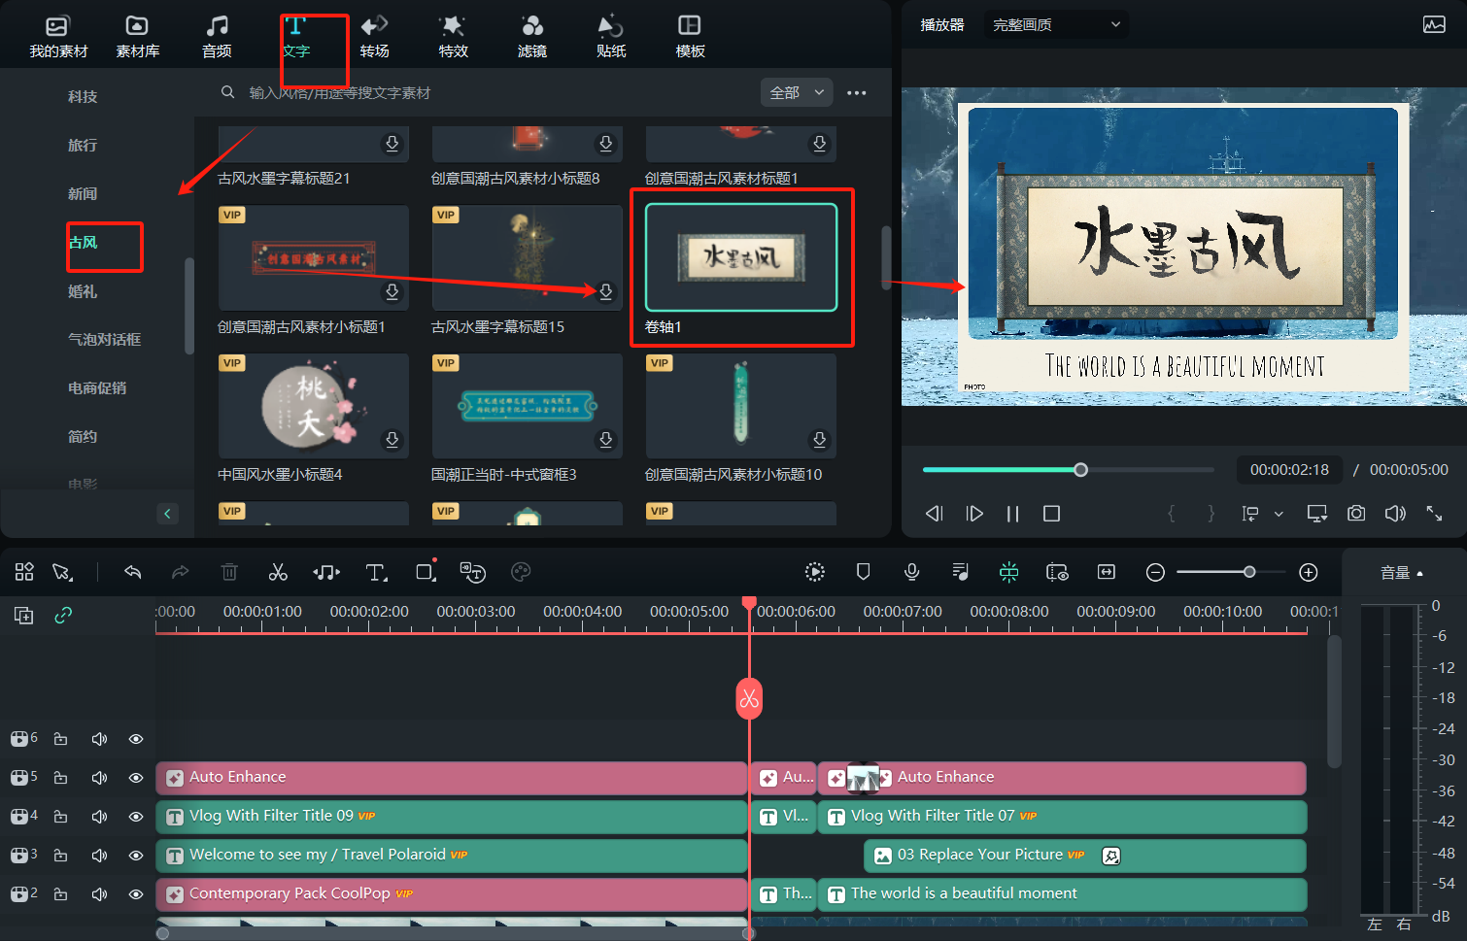
Task: Click the delete trash icon
Action: [229, 572]
